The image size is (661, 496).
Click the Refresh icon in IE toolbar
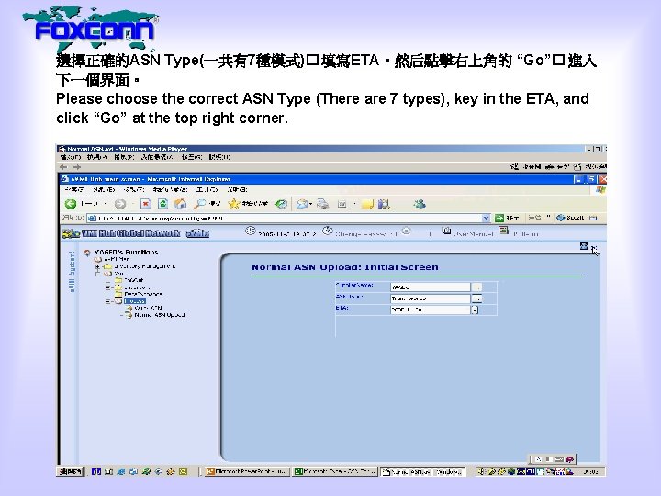pos(162,204)
